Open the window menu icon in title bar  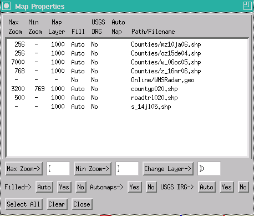coord(6,6)
